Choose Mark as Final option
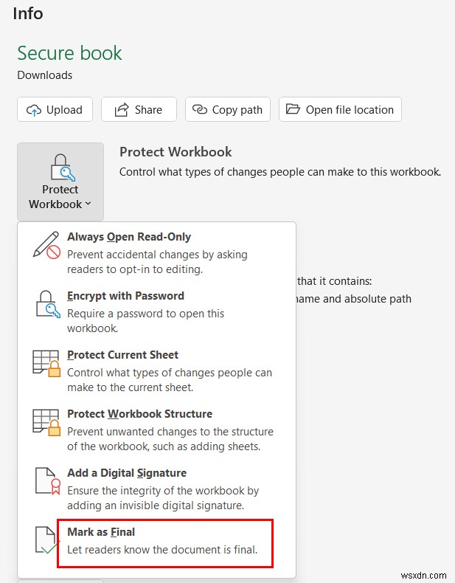Screen dimensions: 455x583 tap(101, 532)
